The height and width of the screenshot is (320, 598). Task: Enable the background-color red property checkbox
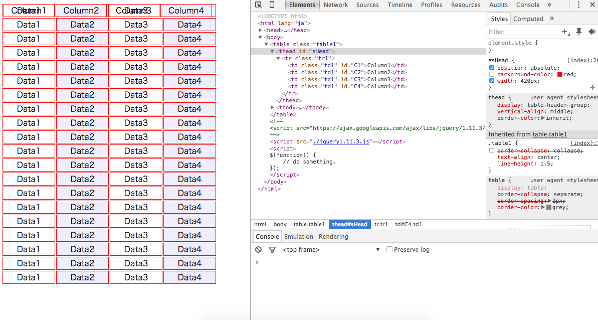tap(492, 74)
